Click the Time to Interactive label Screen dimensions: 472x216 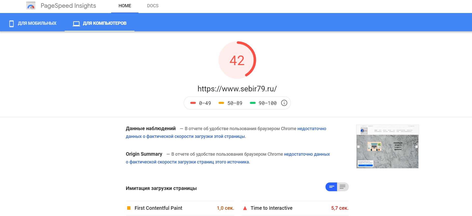271,208
